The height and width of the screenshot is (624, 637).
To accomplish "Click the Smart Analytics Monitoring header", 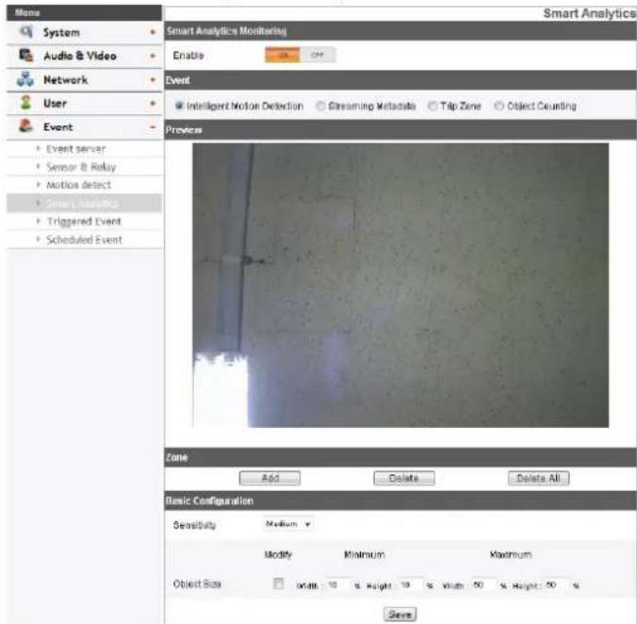I will point(400,31).
